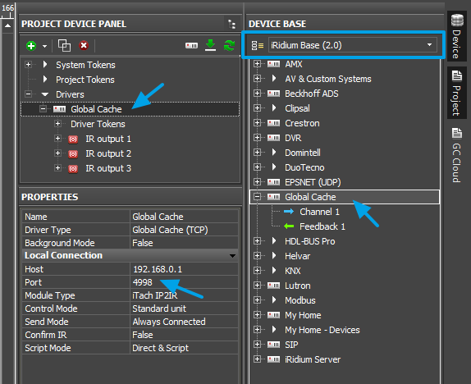
Task: Click the Beckhoff ADS device icon
Action: coord(273,94)
